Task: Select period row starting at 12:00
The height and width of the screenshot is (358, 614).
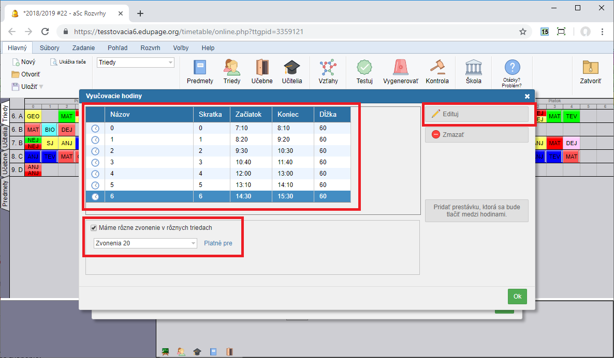Action: tap(218, 174)
